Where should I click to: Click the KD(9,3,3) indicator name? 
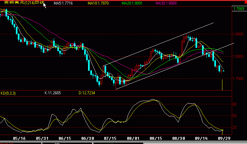pyautogui.click(x=8, y=93)
